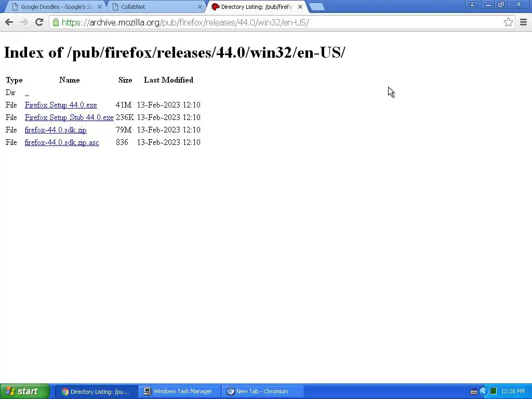The image size is (532, 399).
Task: Reload the page with the refresh icon
Action: point(39,22)
